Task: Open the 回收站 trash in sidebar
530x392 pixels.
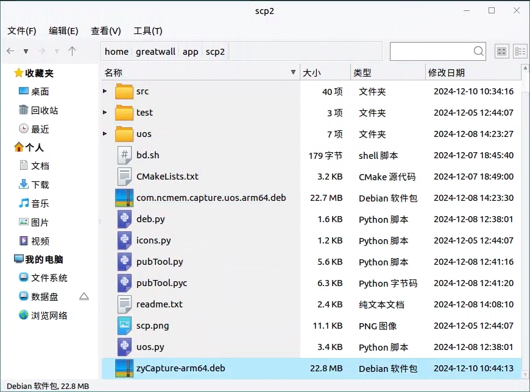Action: pyautogui.click(x=44, y=110)
